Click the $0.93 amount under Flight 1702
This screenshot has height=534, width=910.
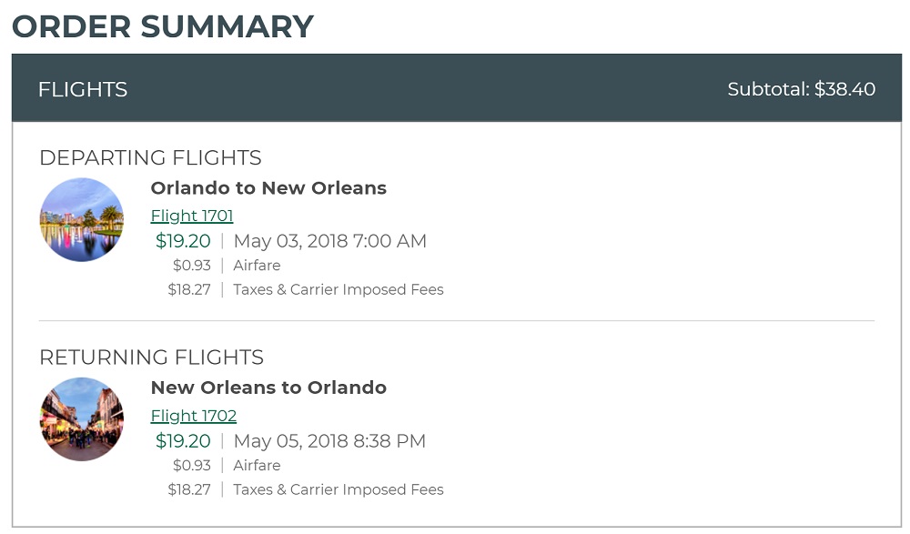click(x=191, y=466)
